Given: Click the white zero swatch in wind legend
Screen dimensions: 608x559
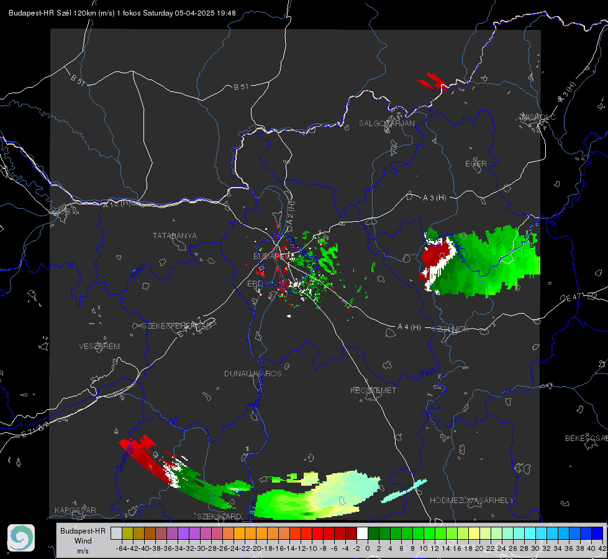Looking at the screenshot, I should [362, 533].
